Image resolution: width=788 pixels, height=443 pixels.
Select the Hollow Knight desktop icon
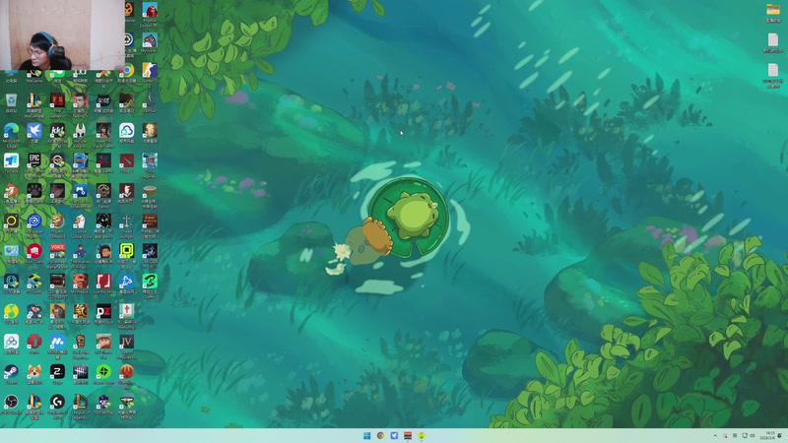click(x=81, y=131)
